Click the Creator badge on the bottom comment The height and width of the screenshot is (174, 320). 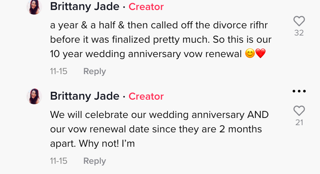click(146, 96)
